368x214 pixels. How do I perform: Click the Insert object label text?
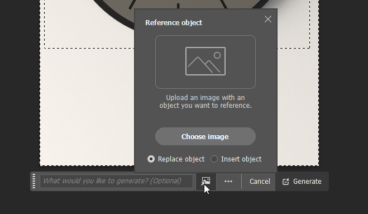tap(241, 159)
